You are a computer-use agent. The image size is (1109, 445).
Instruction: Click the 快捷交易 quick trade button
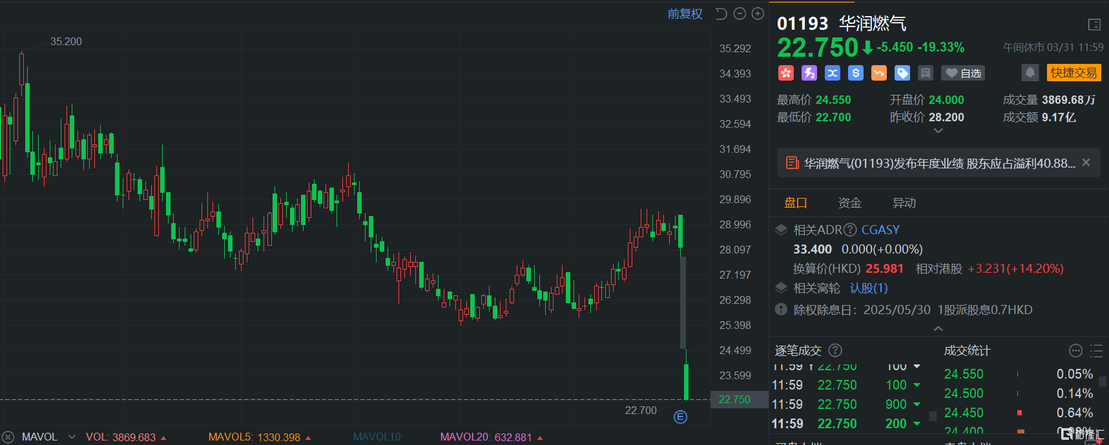(1073, 73)
